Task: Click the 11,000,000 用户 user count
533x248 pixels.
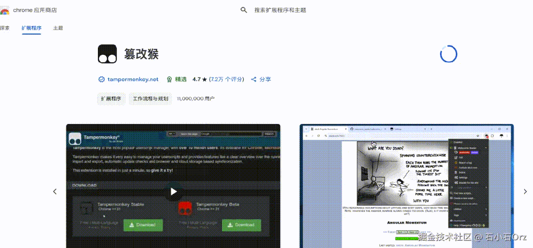Action: [x=196, y=99]
